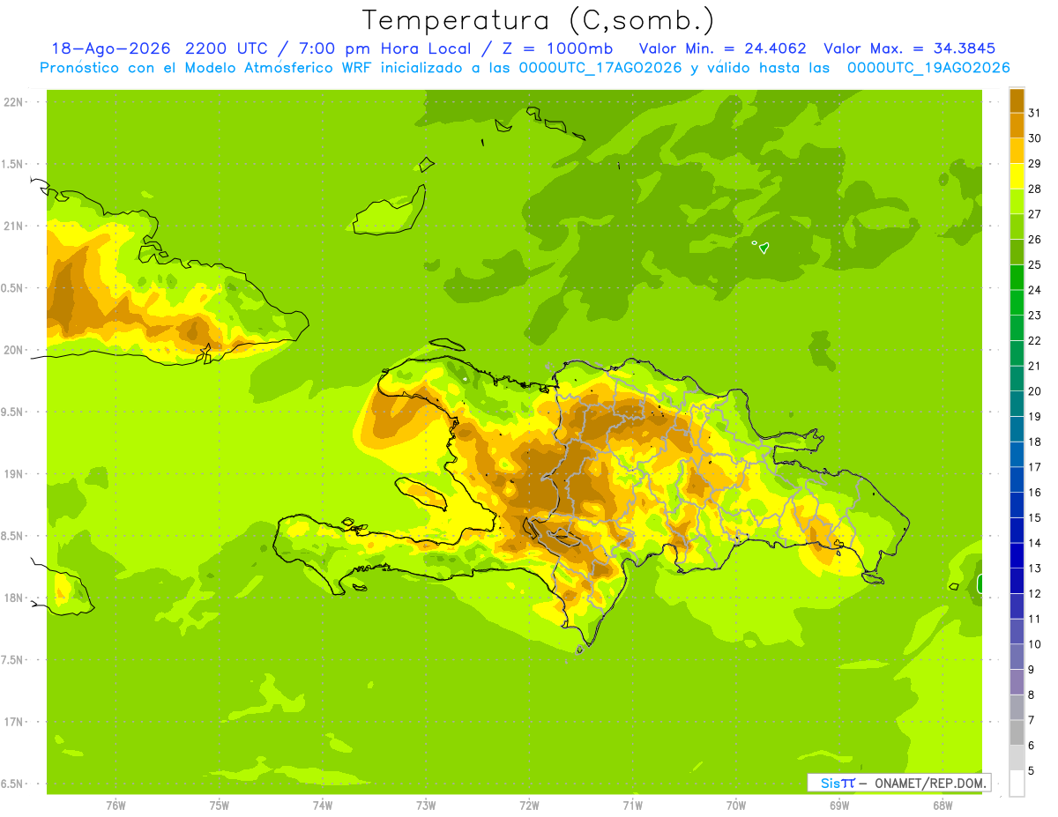Viewport: 1058px width, 817px height.
Task: Pick the dark orange swatch above 31
Action: (x=1017, y=100)
